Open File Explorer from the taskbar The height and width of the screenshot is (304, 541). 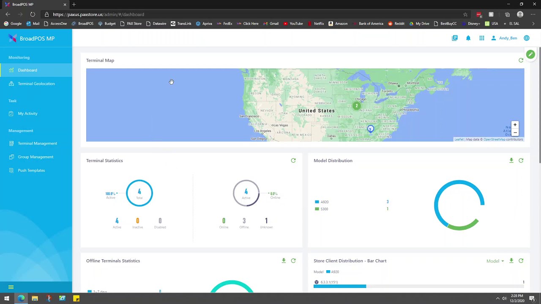(35, 299)
